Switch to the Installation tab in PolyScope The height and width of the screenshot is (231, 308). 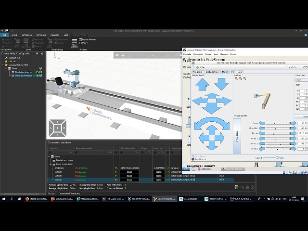[x=212, y=72]
